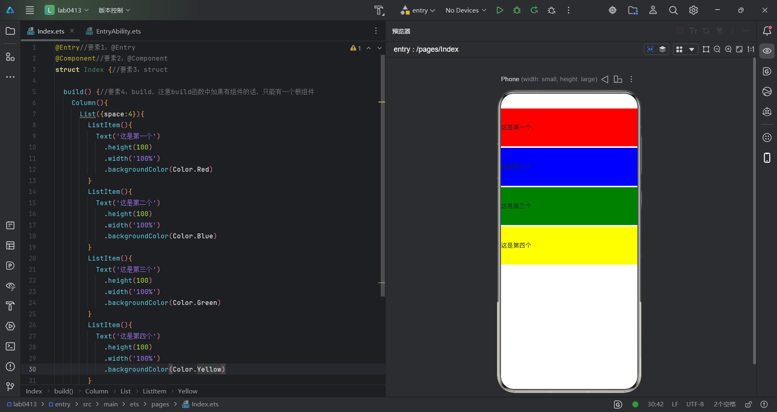Click the previewer vertical scrollbar
Viewport: 777px width, 412px height.
click(754, 210)
